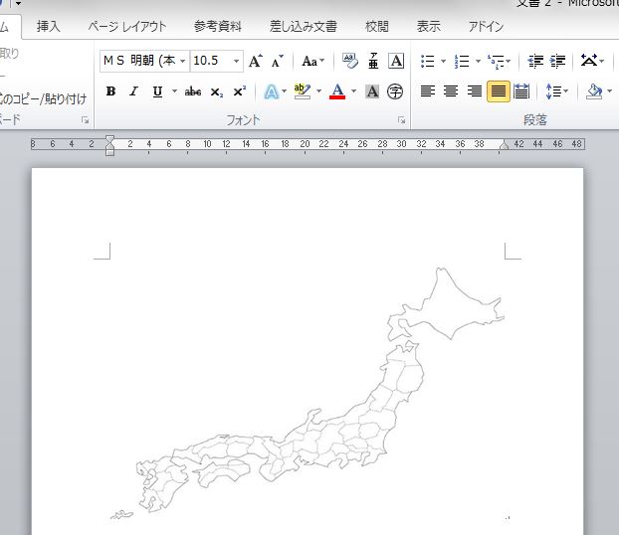
Task: Open line spacing options dropdown
Action: pyautogui.click(x=557, y=91)
